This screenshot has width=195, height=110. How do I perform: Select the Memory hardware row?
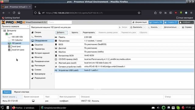click(124, 37)
